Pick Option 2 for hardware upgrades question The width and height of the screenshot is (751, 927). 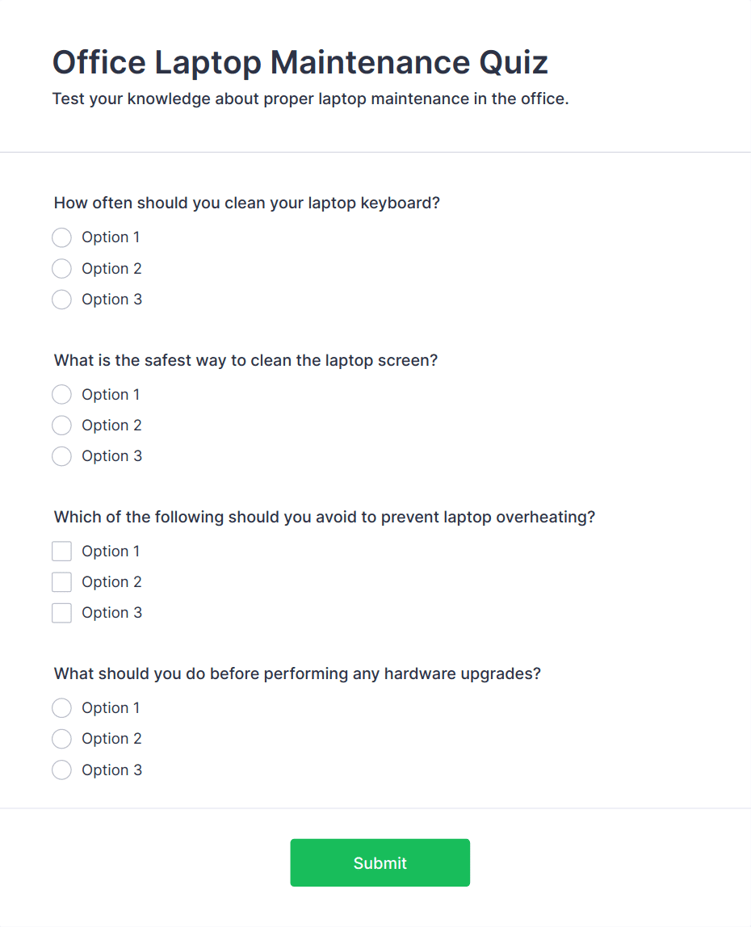tap(61, 739)
